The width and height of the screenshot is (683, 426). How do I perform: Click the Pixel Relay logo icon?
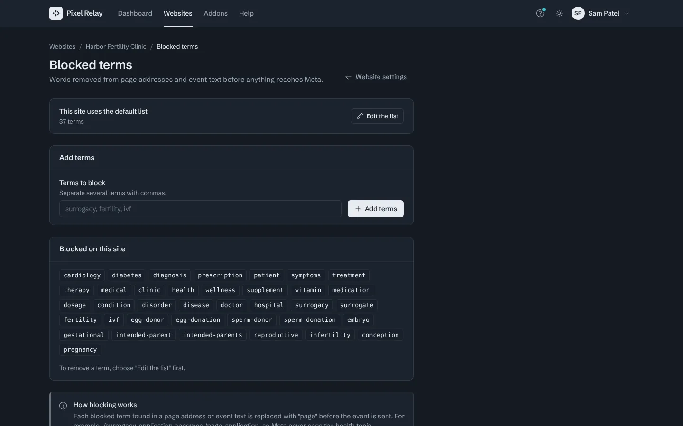(x=56, y=13)
